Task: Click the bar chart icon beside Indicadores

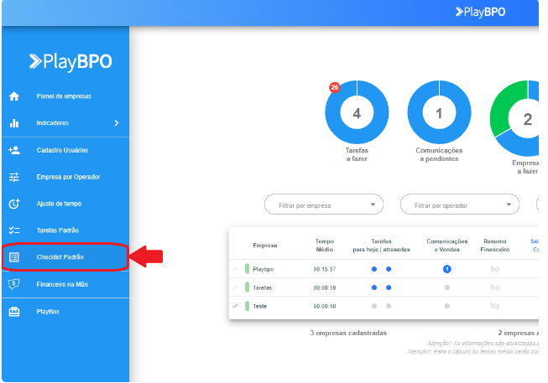Action: click(14, 123)
